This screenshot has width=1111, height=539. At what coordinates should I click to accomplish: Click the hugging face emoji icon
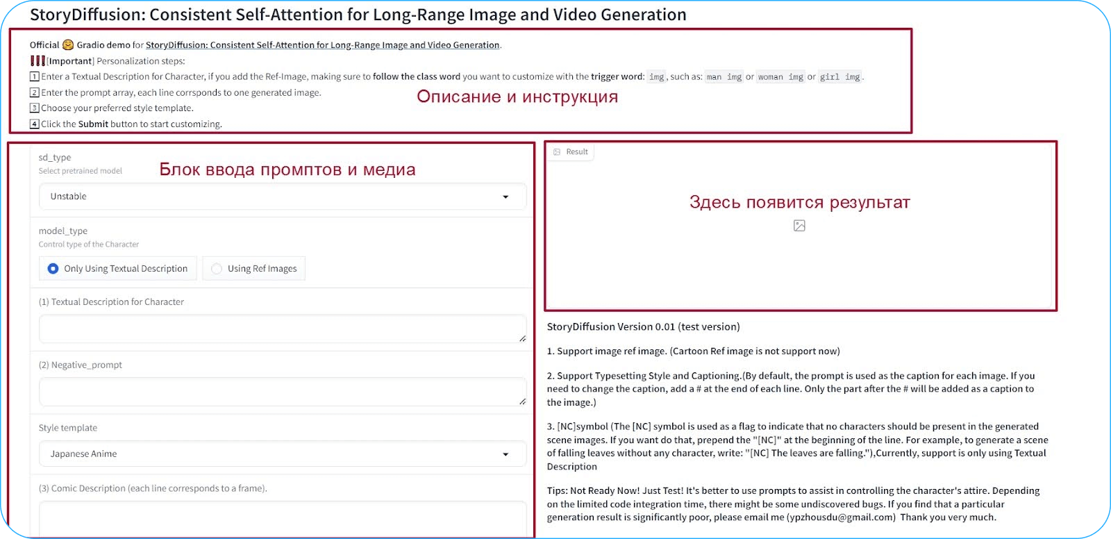tap(68, 45)
